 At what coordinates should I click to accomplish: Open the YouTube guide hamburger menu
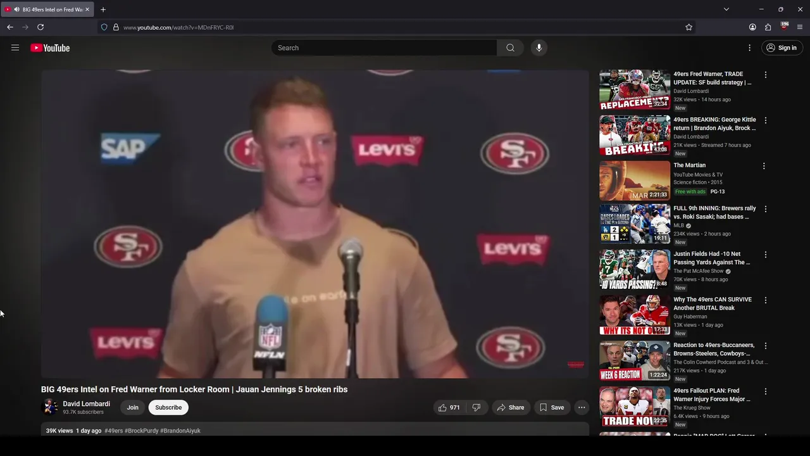coord(15,47)
